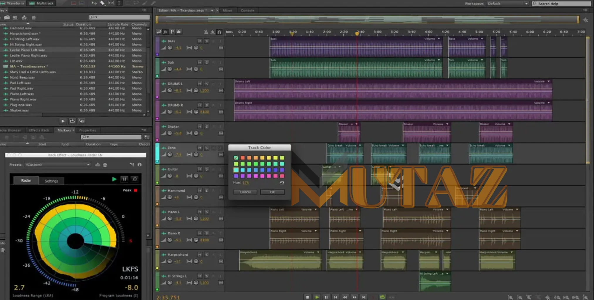Solo the Piano R track
The width and height of the screenshot is (594, 300).
tap(207, 233)
